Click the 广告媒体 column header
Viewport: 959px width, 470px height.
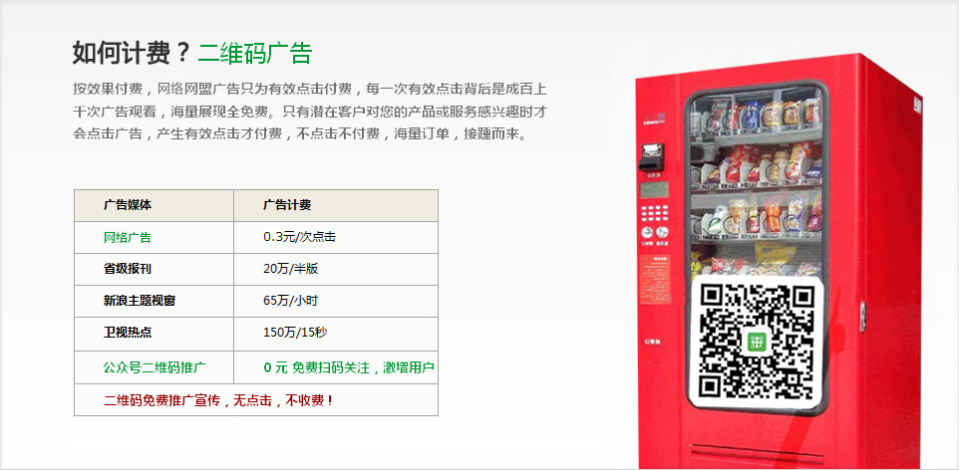[128, 205]
